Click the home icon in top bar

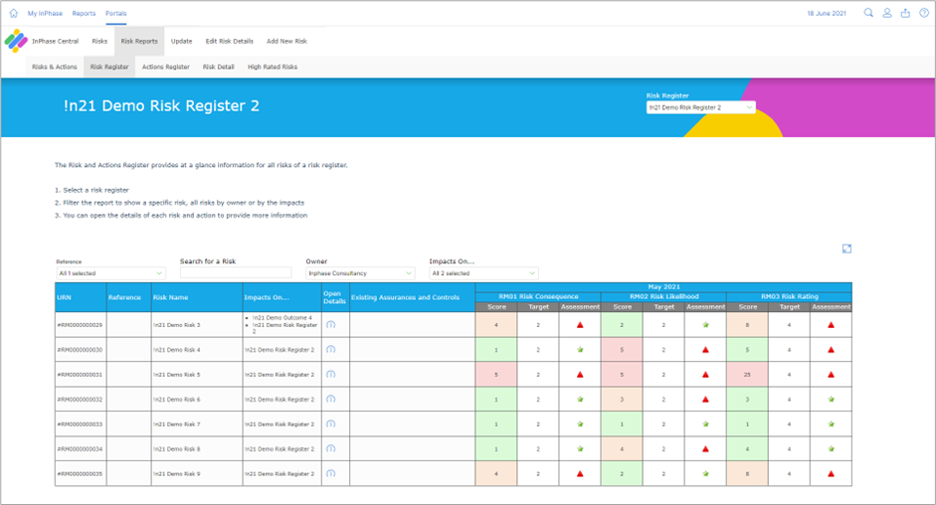coord(14,13)
